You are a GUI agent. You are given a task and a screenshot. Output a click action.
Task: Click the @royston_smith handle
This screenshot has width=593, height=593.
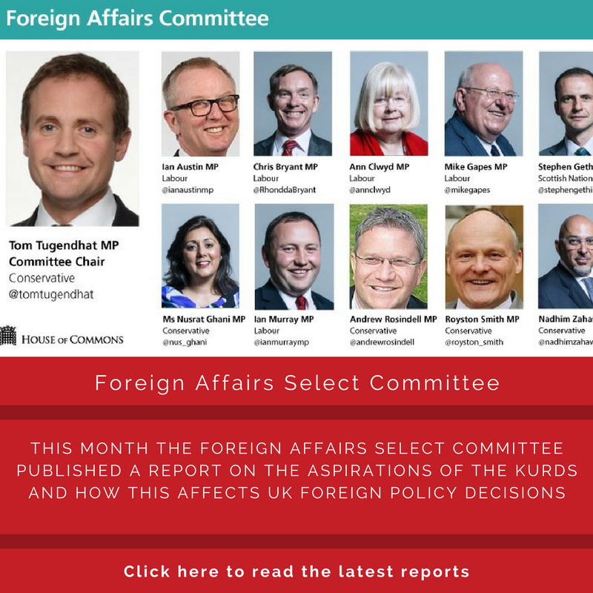[x=474, y=342]
